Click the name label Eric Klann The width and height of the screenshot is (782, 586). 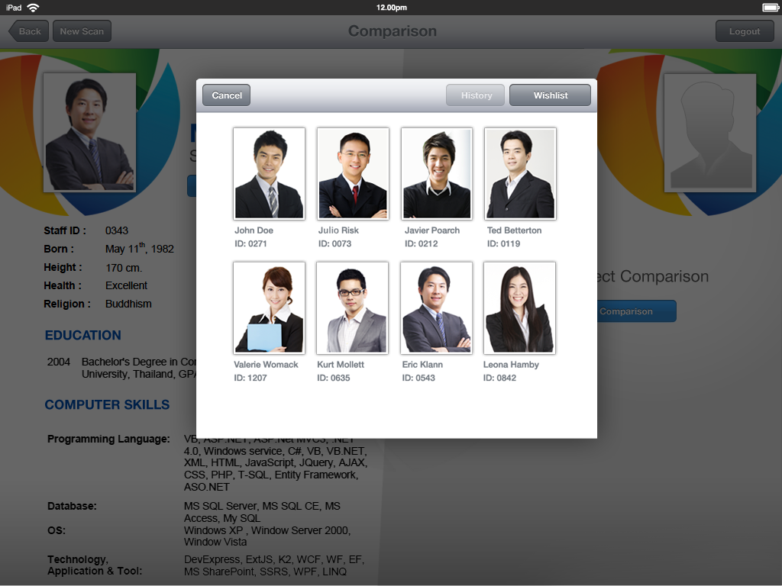click(422, 364)
